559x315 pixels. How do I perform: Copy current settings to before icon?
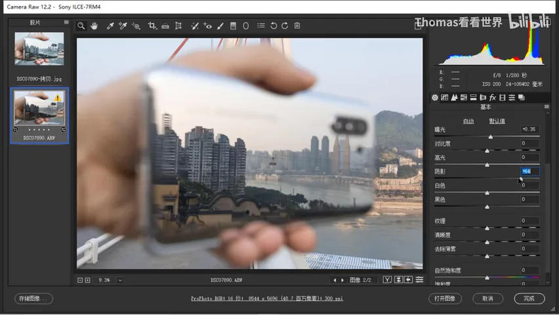coord(409,280)
